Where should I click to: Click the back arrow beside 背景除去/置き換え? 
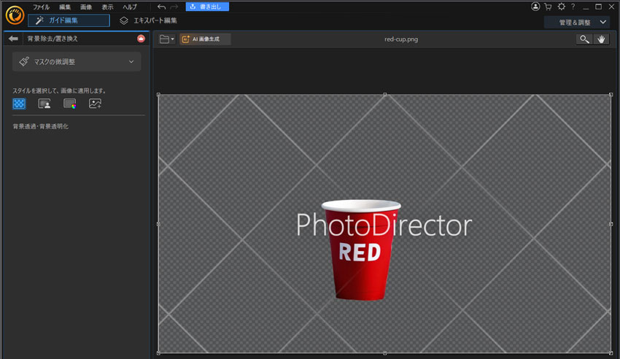tap(13, 39)
